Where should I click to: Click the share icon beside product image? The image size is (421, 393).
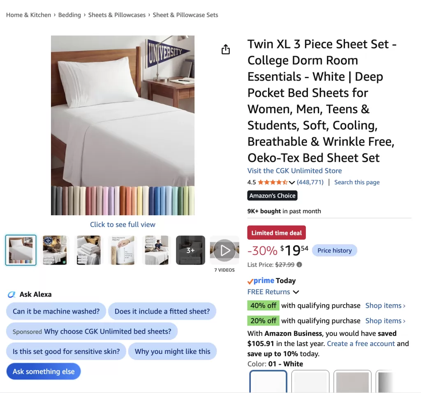[226, 49]
